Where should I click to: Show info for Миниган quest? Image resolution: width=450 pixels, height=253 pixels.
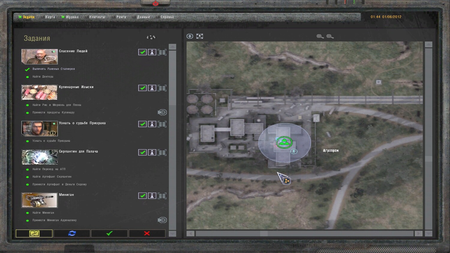(152, 196)
